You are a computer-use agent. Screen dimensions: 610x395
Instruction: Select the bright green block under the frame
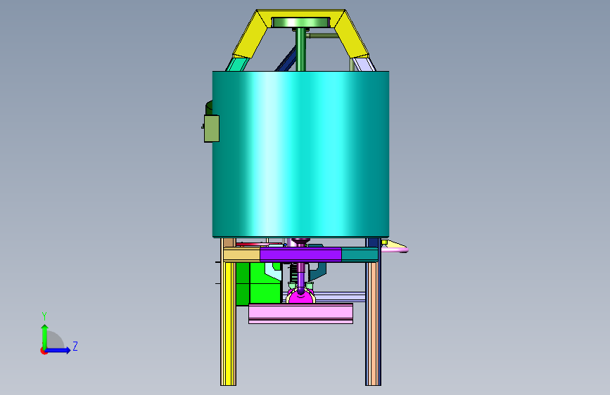[258, 284]
